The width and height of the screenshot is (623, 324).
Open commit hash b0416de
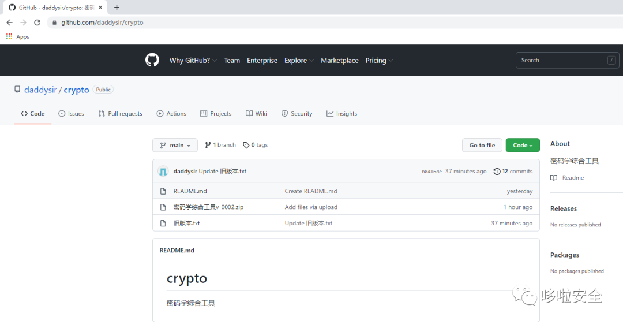(x=431, y=172)
